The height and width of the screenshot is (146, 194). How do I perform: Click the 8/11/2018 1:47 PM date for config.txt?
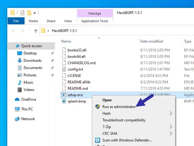coord(155,69)
